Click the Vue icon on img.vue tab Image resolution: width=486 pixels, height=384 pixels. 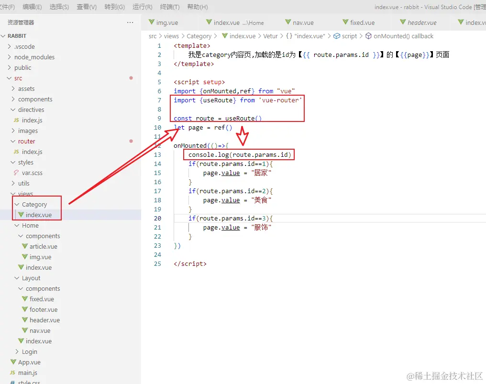[x=152, y=22]
